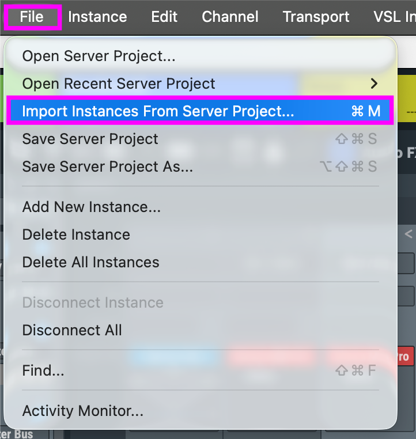Expand Open Recent Server Project submenu
416x439 pixels.
coord(119,84)
